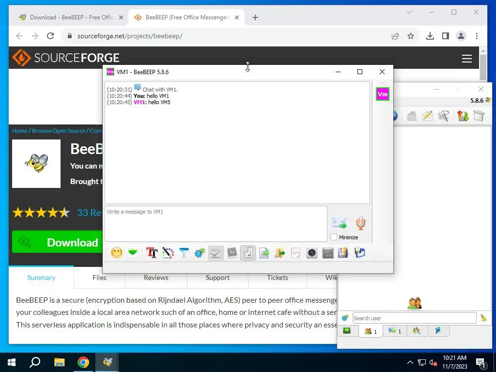This screenshot has height=372, width=496.
Task: Open a new browser tab
Action: pyautogui.click(x=255, y=17)
